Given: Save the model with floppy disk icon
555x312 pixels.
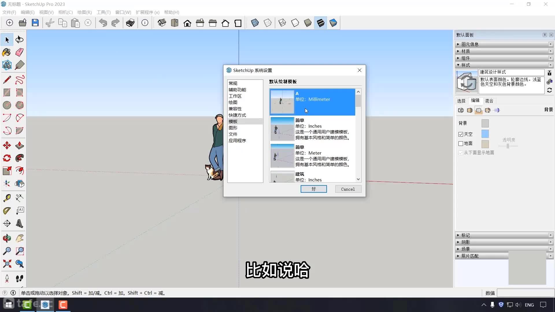Looking at the screenshot, I should coord(35,23).
